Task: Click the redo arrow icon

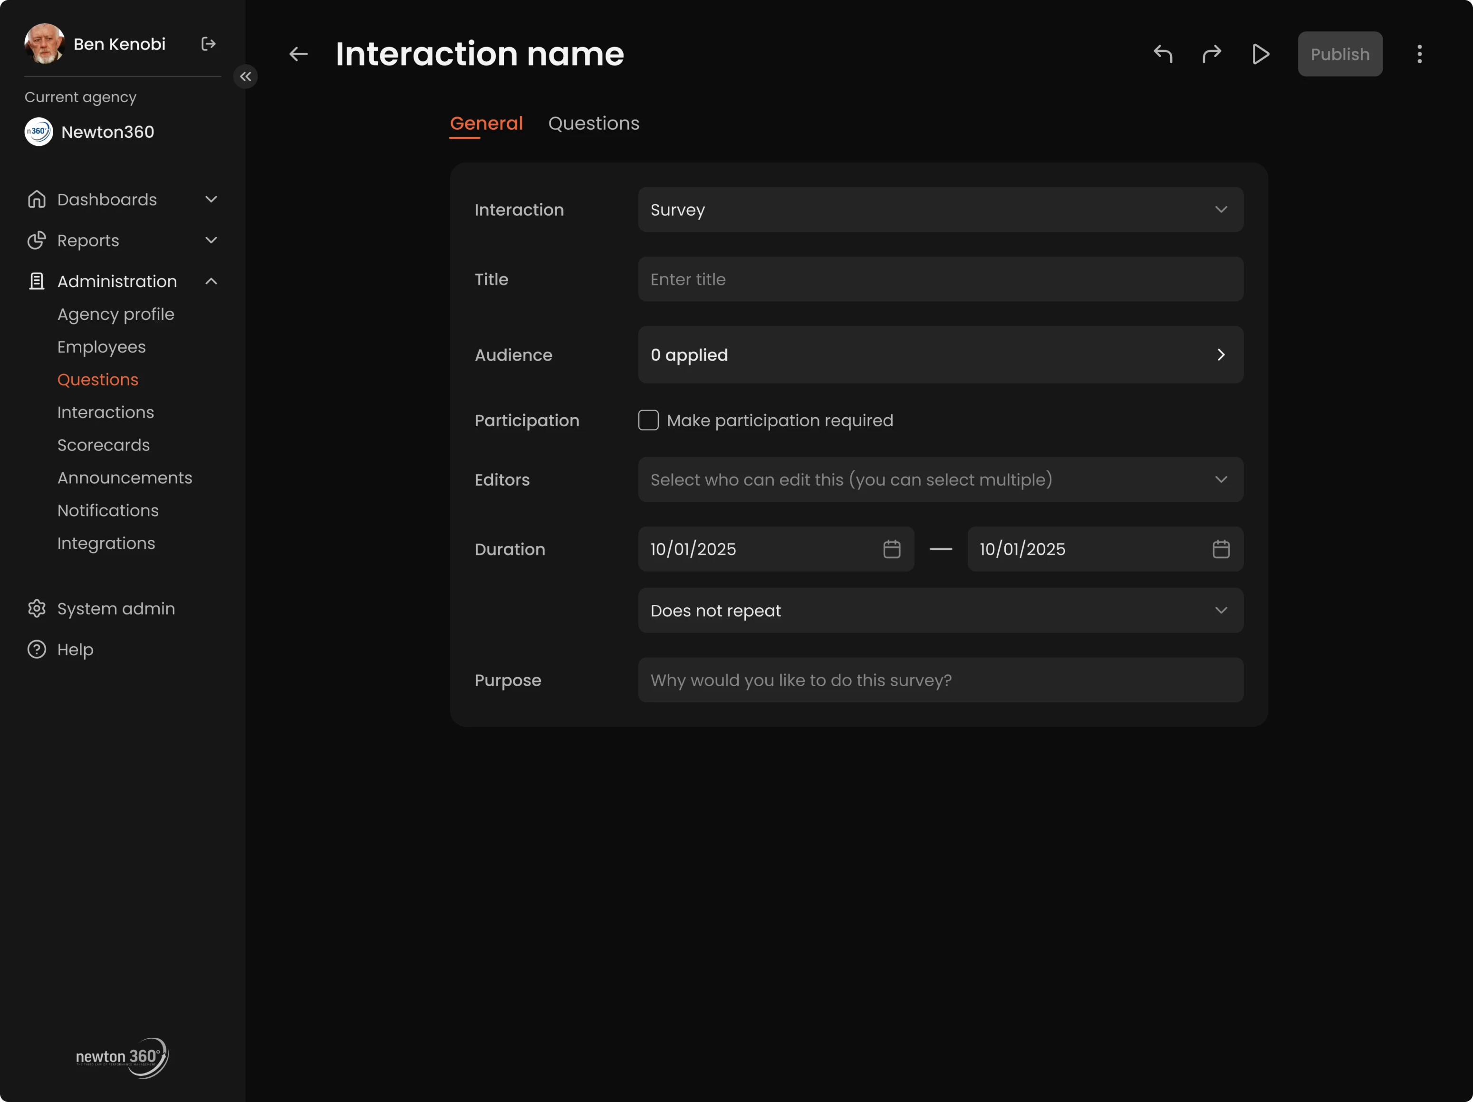Action: click(1211, 54)
